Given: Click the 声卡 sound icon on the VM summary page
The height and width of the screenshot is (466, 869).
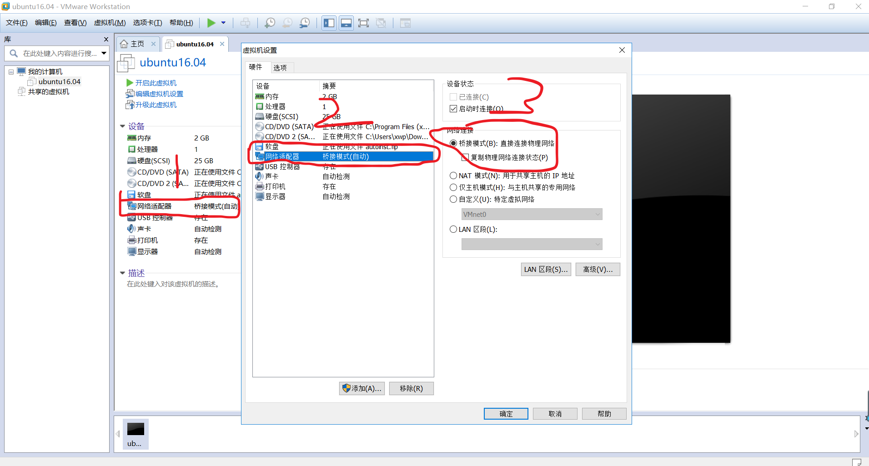Looking at the screenshot, I should click(132, 229).
